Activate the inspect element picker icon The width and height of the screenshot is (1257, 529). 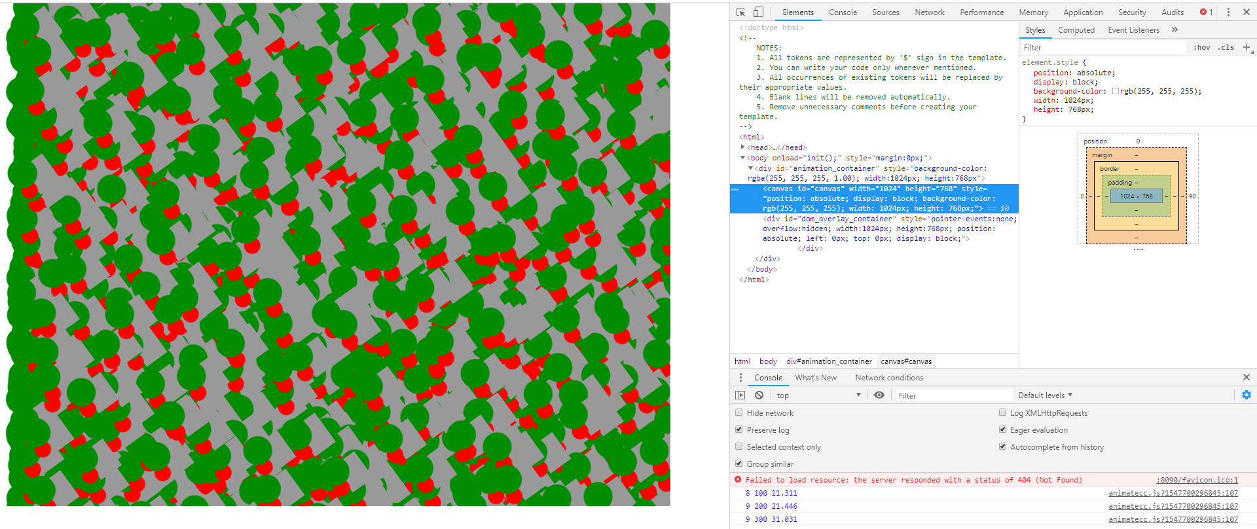tap(740, 12)
